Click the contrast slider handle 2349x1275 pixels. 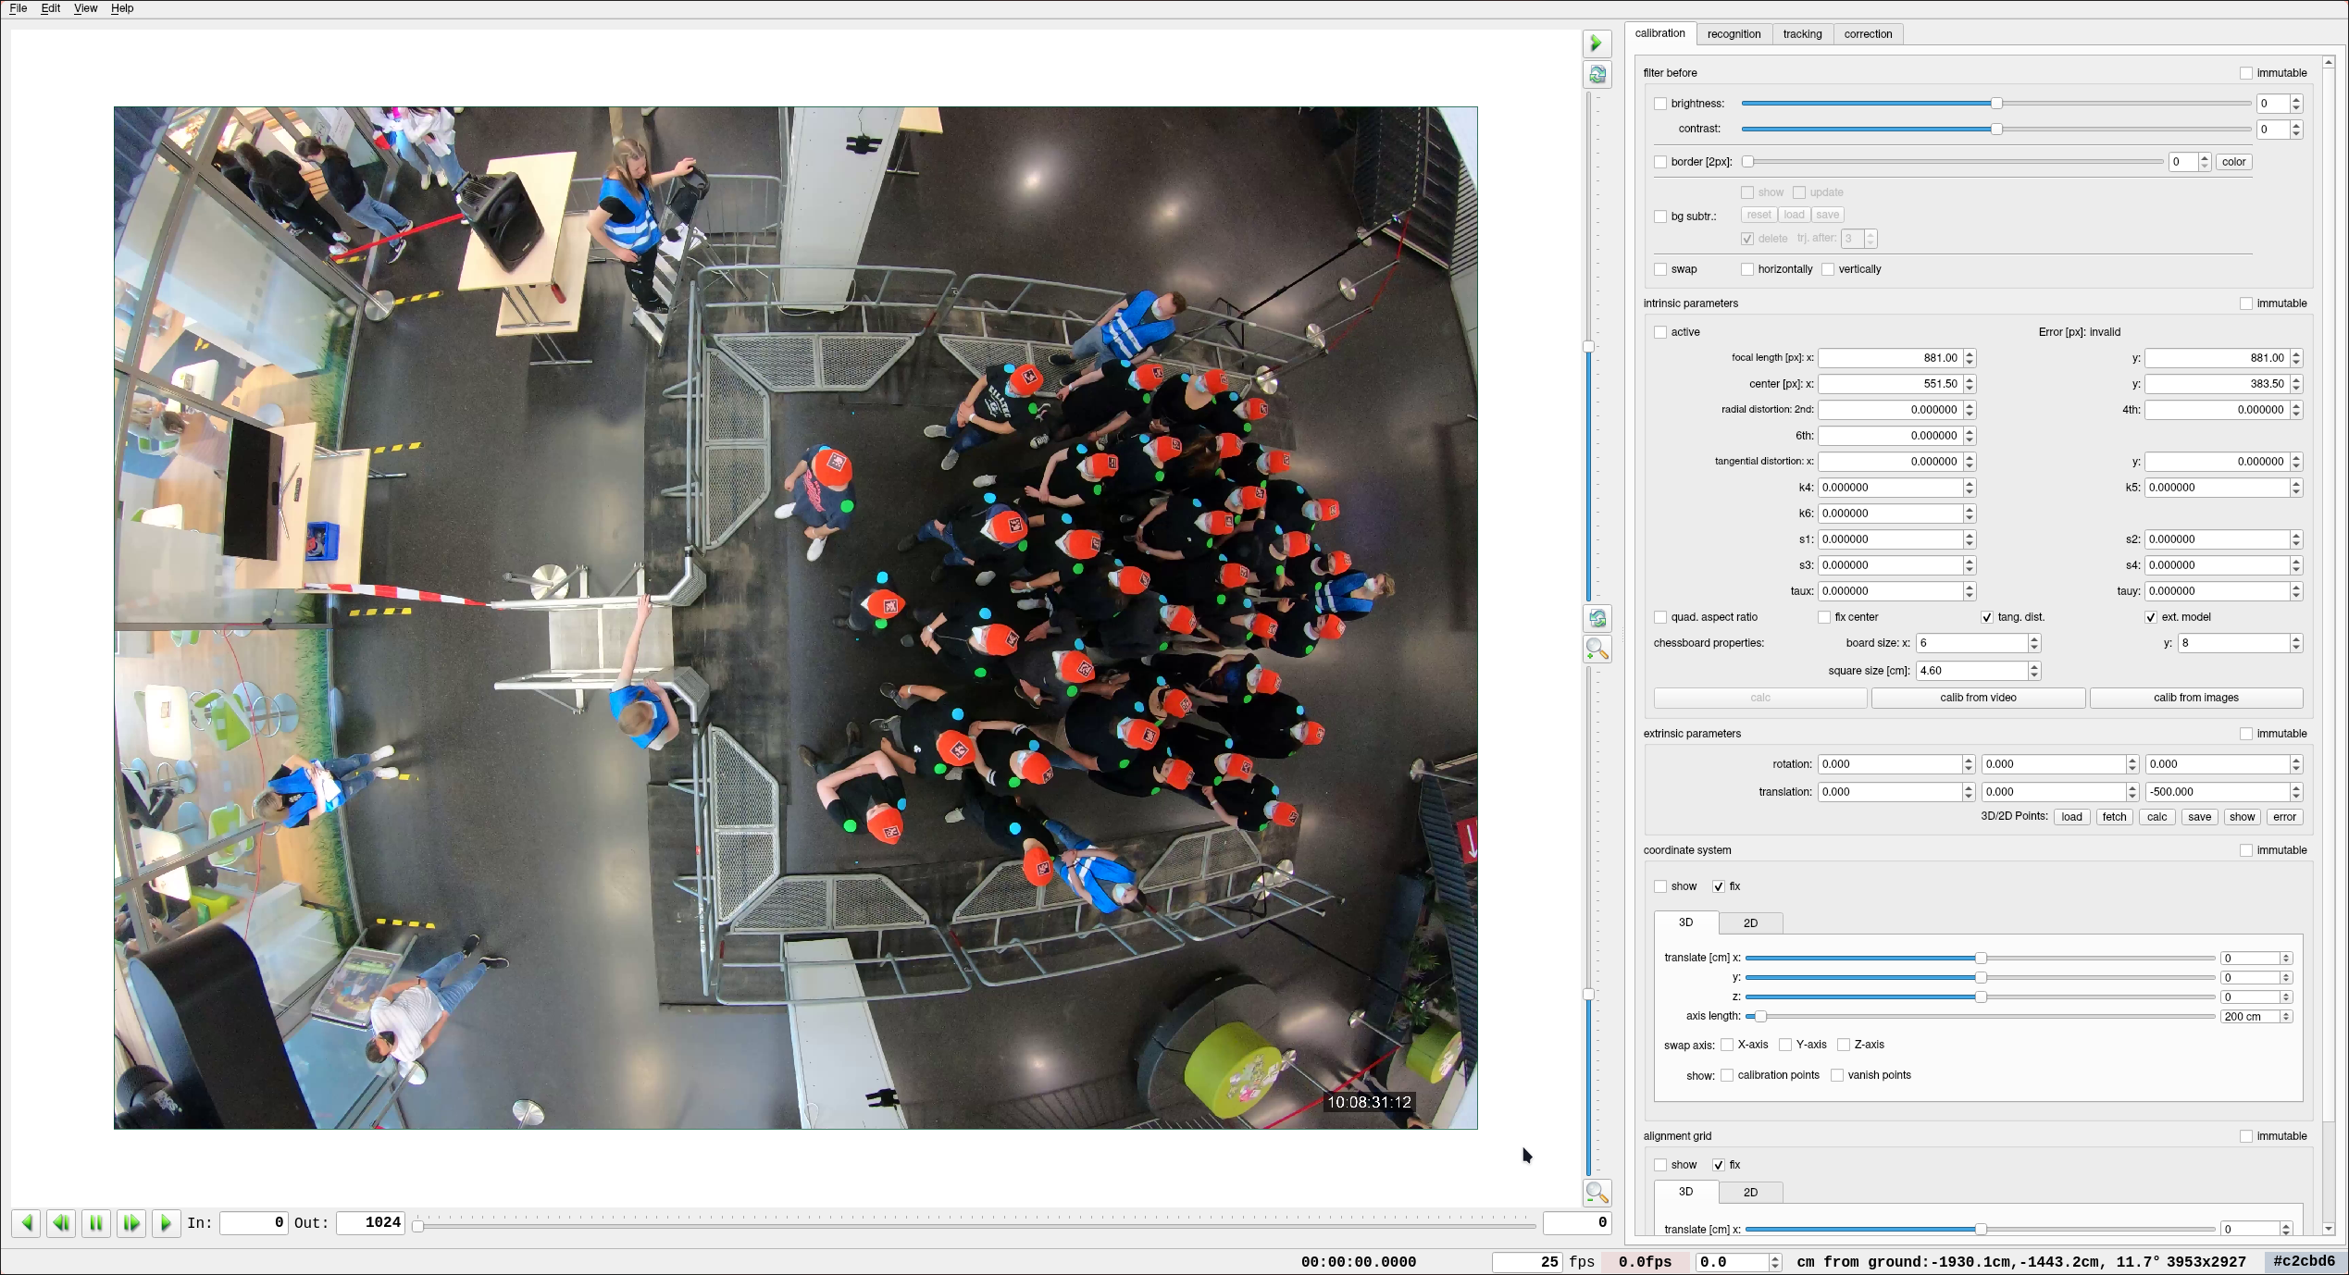coord(1996,130)
